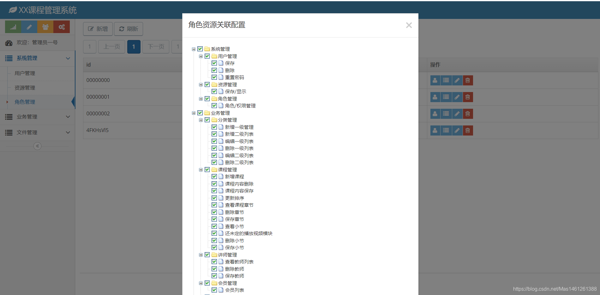Collapse the 讲师管理 tree node
This screenshot has width=600, height=295.
[x=201, y=255]
